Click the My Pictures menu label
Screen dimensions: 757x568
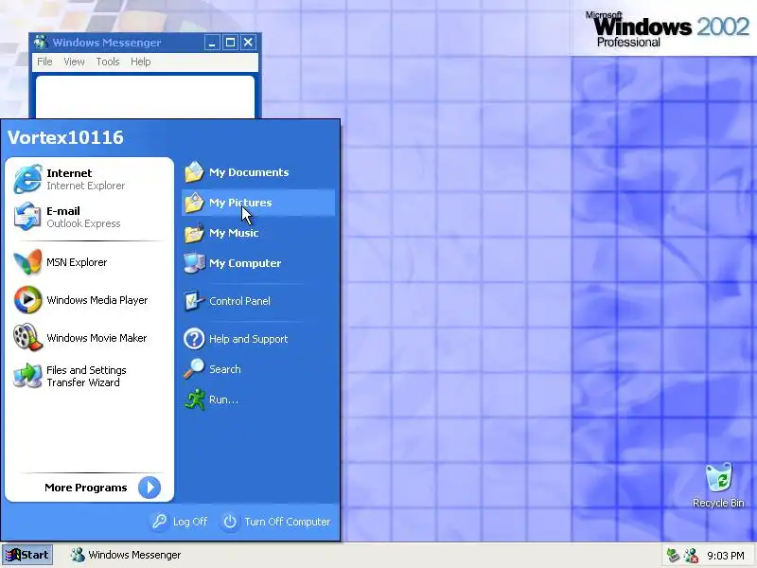click(240, 203)
